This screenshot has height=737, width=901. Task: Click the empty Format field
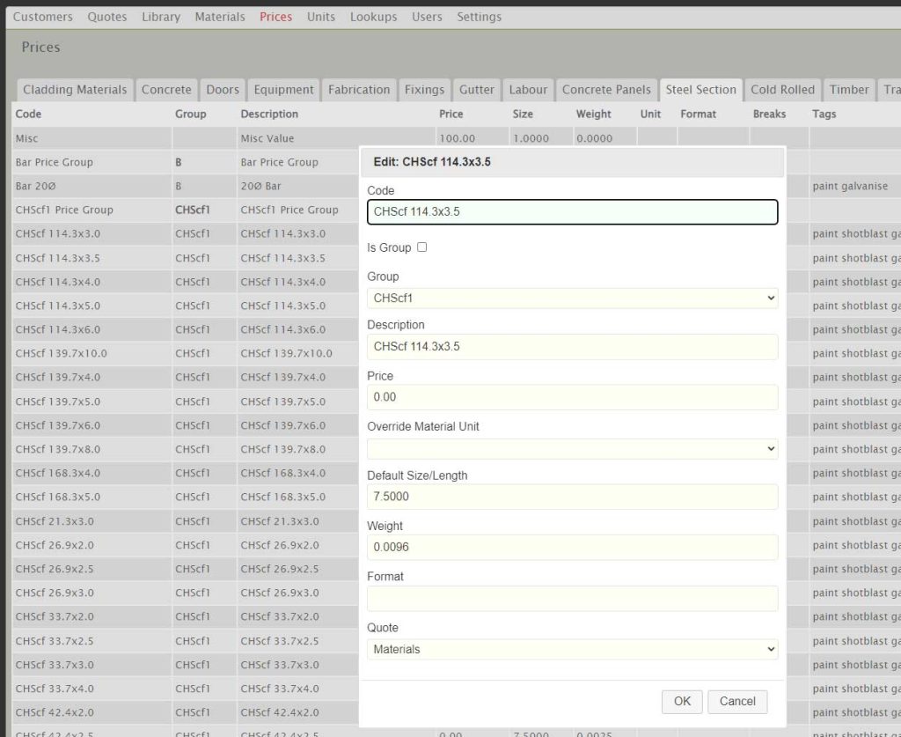point(572,599)
